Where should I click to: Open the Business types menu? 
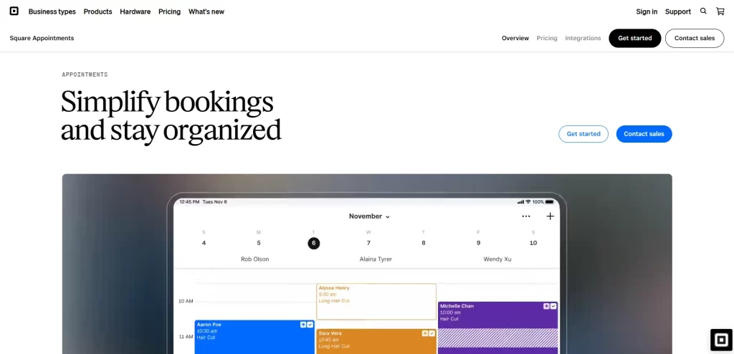pos(52,11)
